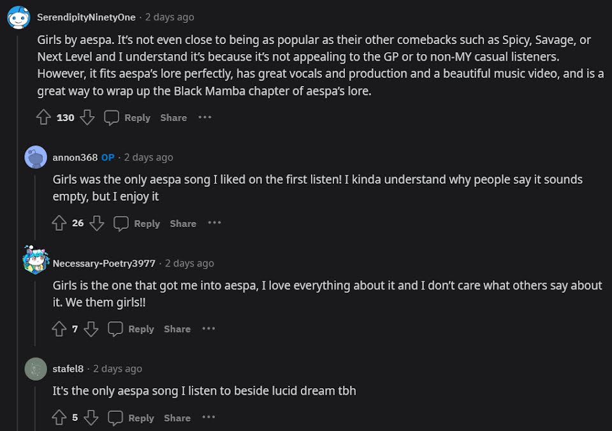
Task: Open the three-dot menu on stafel8's comment
Action: 208,418
